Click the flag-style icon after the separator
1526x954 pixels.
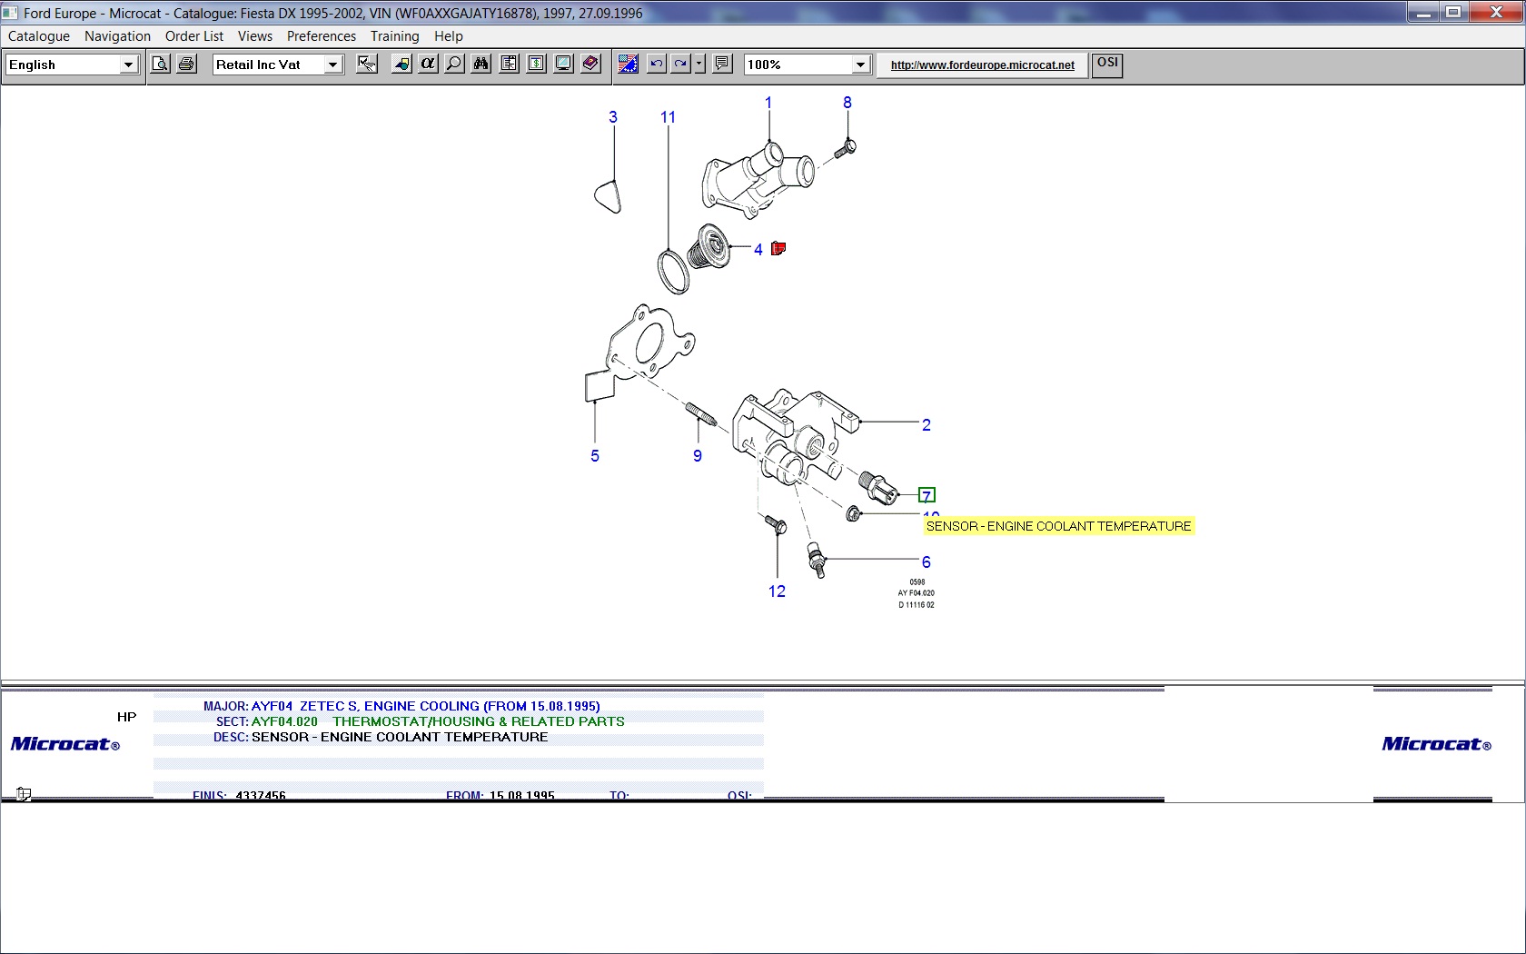click(x=628, y=64)
